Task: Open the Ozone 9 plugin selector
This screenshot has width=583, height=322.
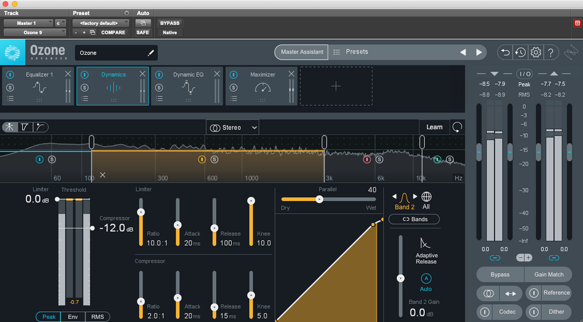Action: [35, 32]
